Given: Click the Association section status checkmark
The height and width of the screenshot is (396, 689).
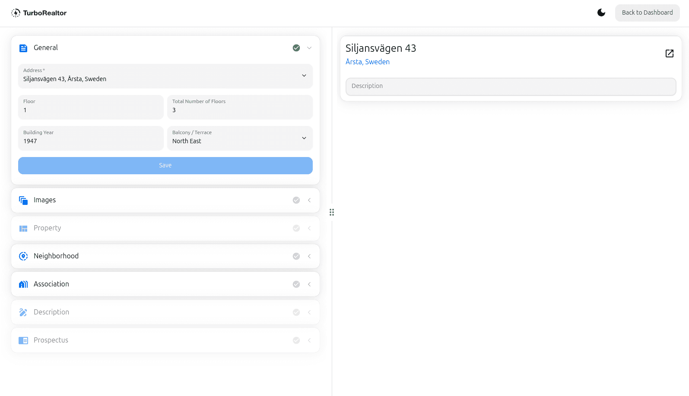Looking at the screenshot, I should tap(296, 284).
